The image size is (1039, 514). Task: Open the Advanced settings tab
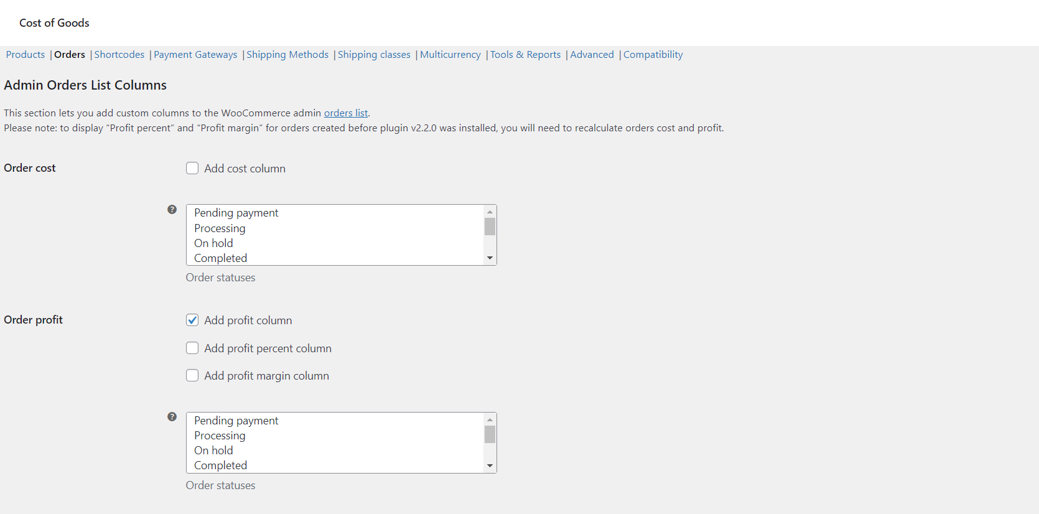click(x=592, y=54)
